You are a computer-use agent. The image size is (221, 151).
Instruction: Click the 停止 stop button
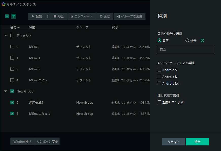coord(59,16)
